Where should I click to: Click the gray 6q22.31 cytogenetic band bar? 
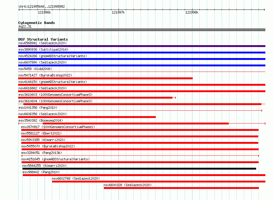[x=142, y=30]
